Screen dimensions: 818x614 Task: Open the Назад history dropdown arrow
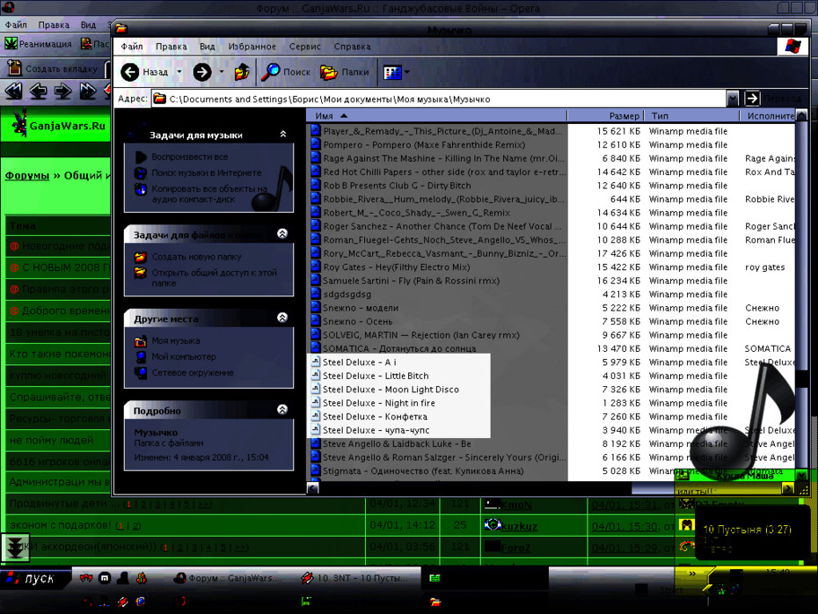179,72
